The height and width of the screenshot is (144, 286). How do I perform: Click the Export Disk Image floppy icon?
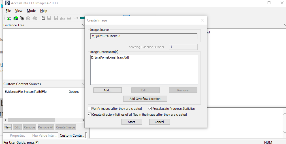(49, 18)
